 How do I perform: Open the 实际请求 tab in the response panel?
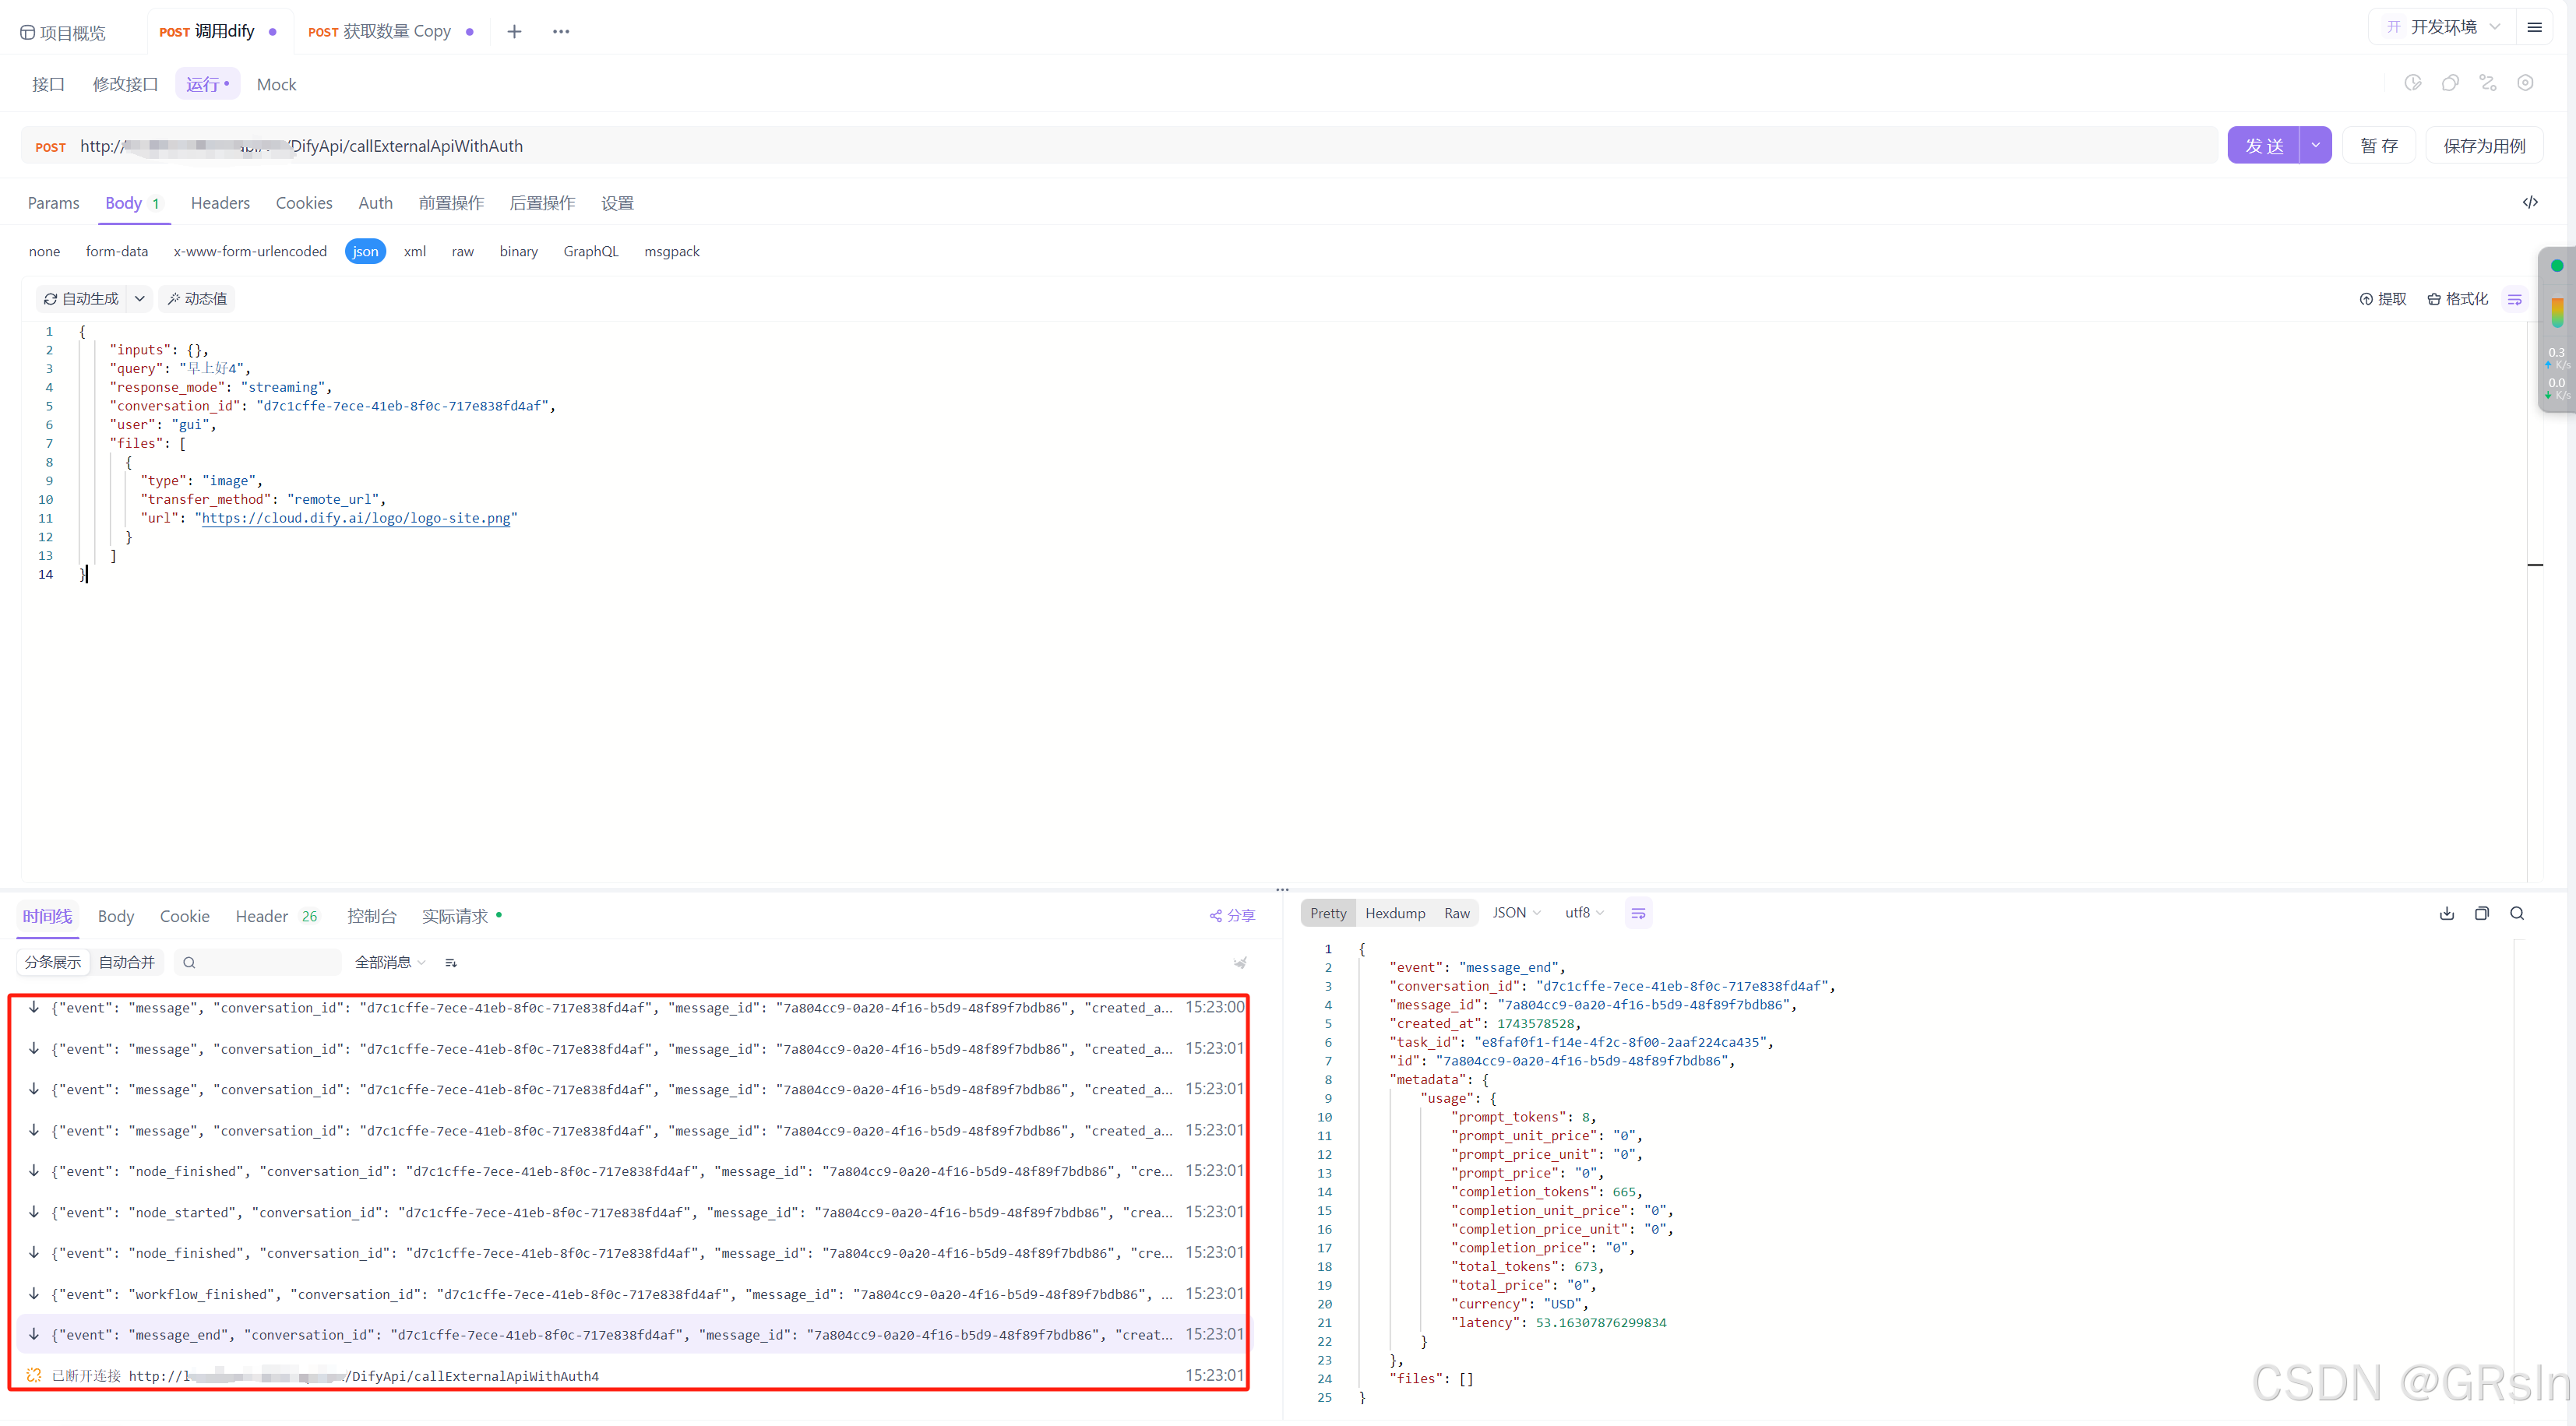[455, 917]
